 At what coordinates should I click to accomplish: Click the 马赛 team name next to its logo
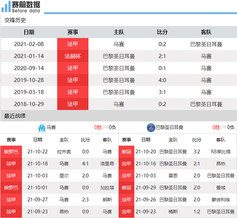click(x=51, y=127)
